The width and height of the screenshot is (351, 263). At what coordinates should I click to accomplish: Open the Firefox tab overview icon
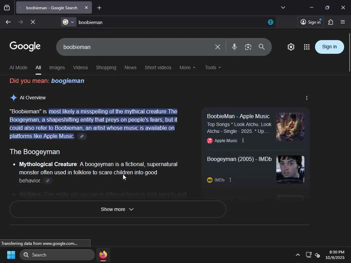coord(7,8)
